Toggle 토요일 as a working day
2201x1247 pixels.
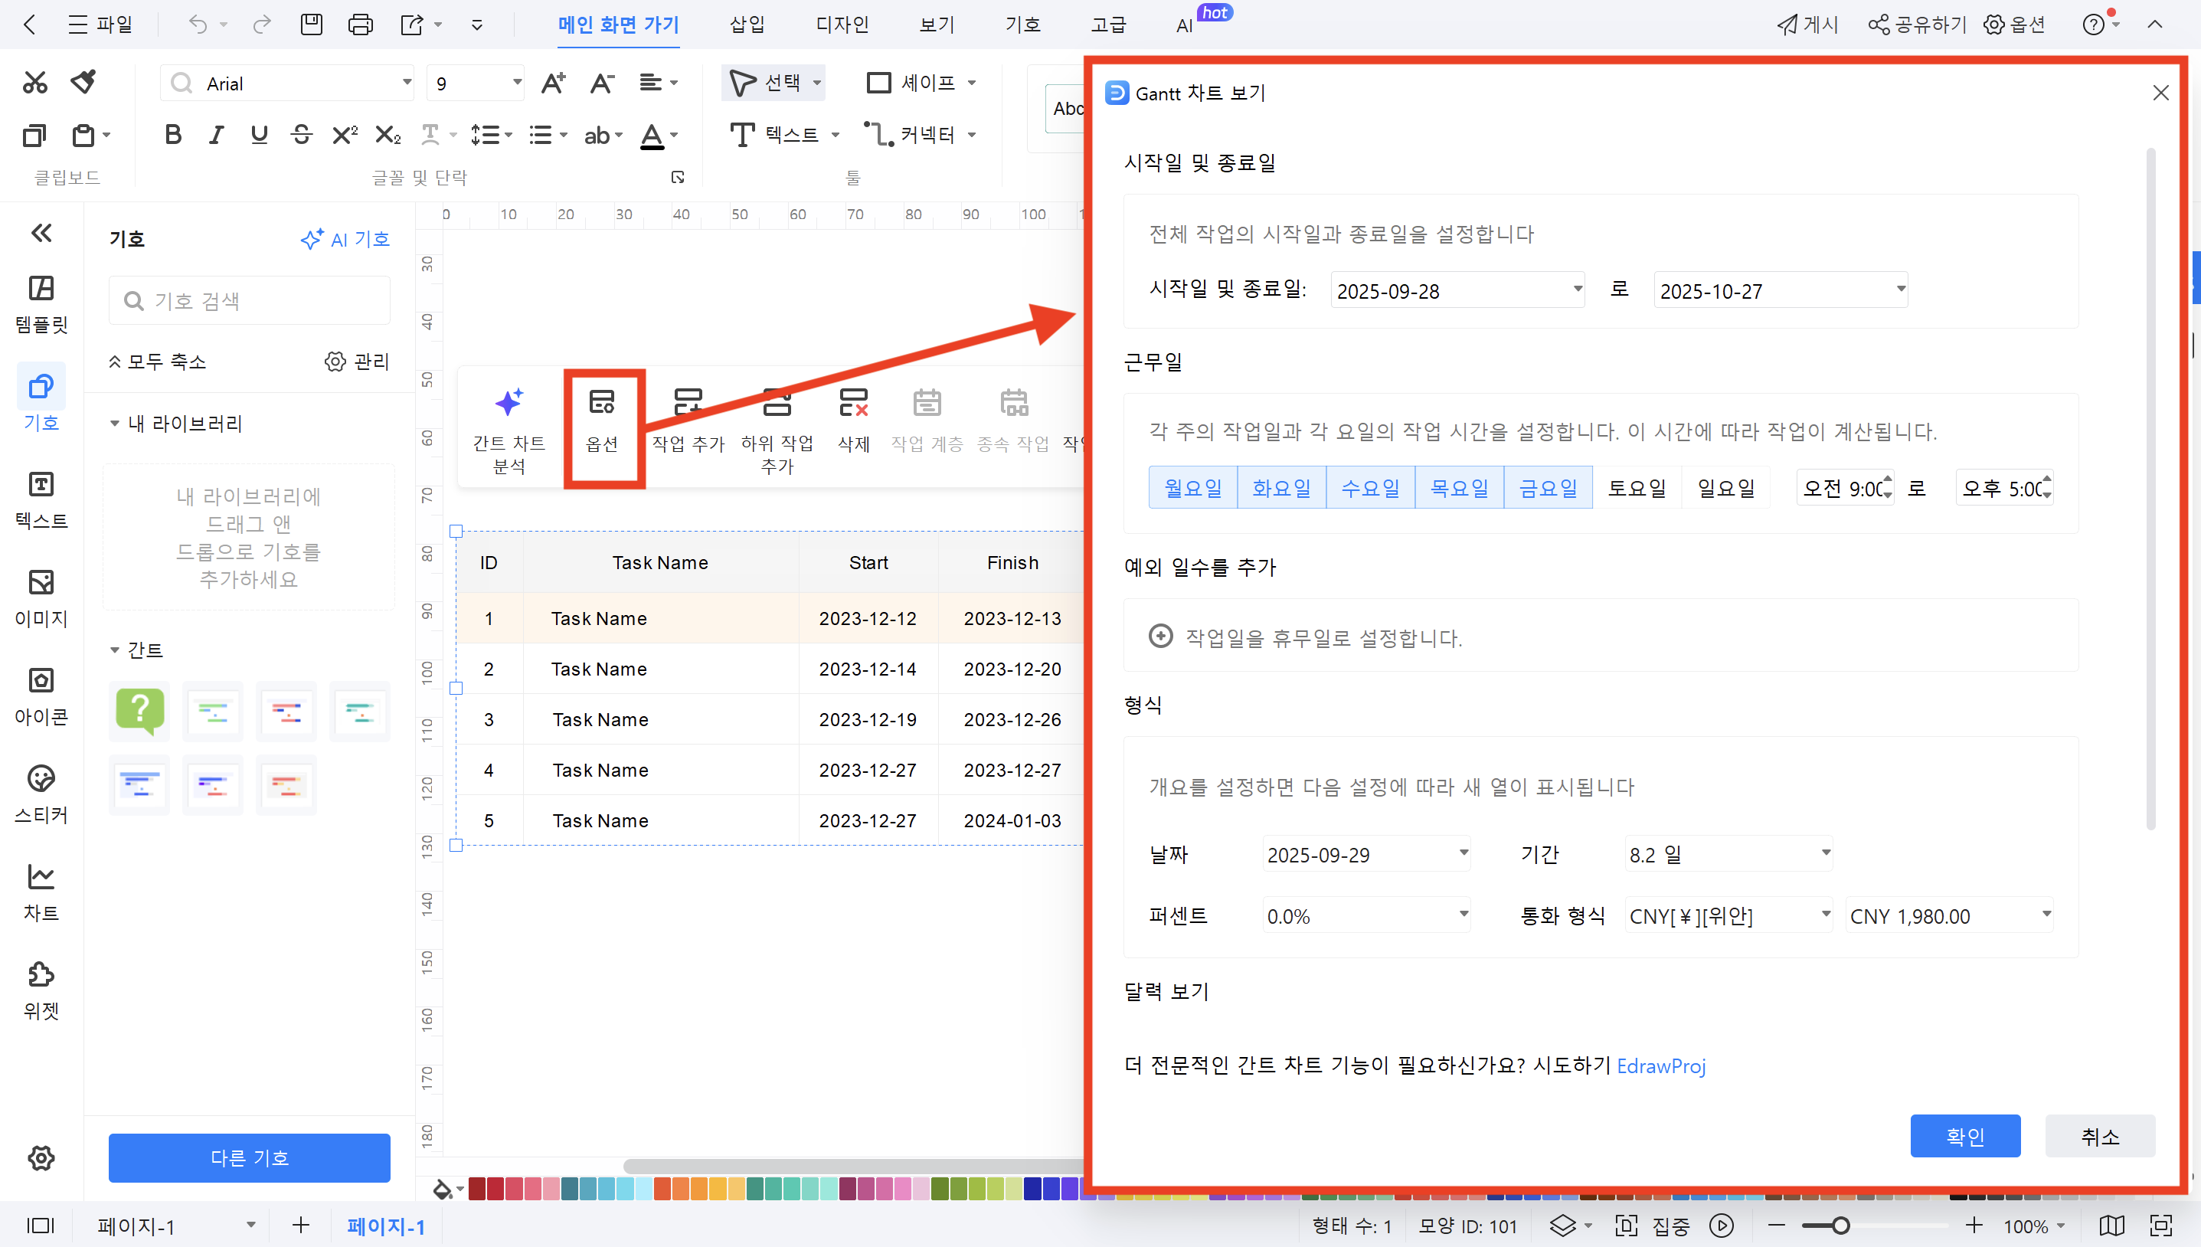(1636, 486)
